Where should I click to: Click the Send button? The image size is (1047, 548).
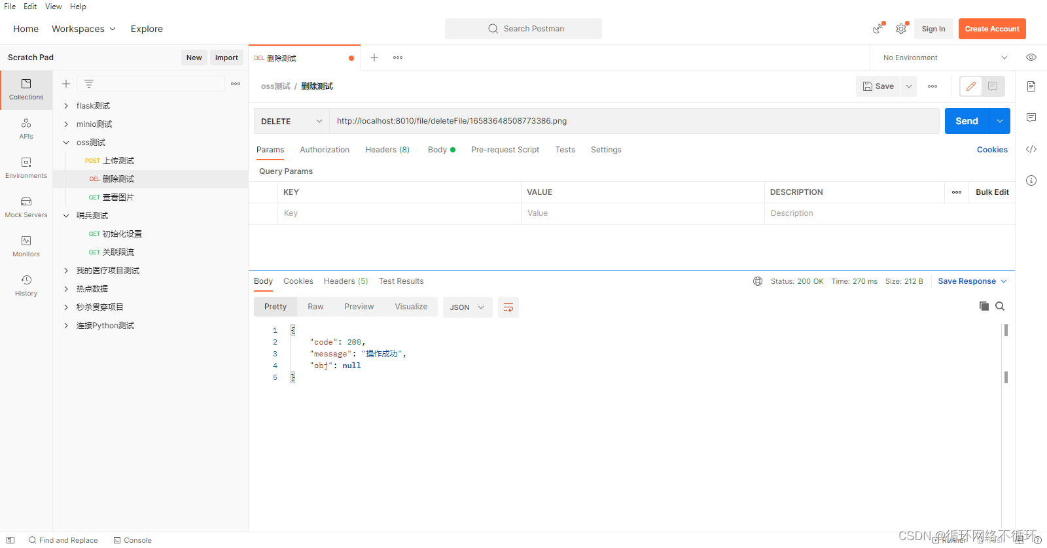pos(967,121)
